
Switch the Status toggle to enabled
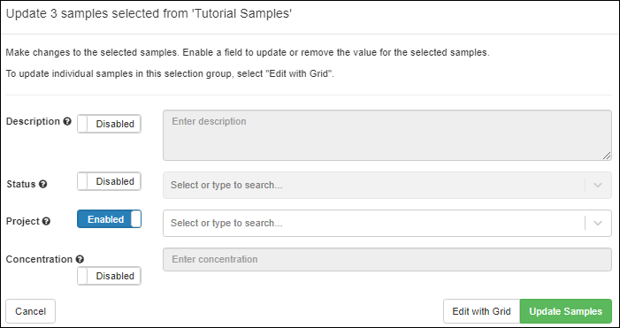coord(109,181)
